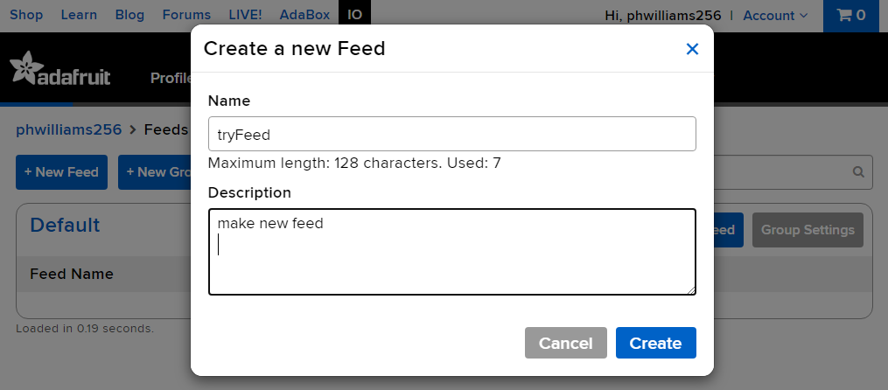
Task: Open the Shop menu item
Action: (x=25, y=15)
